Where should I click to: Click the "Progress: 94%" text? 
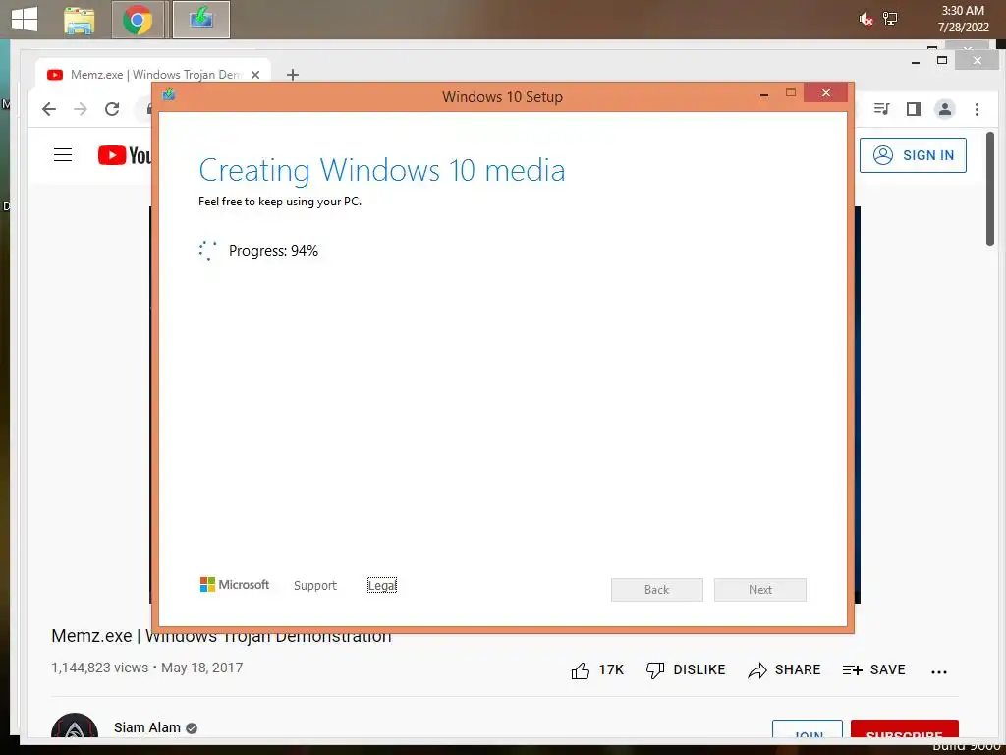[273, 251]
